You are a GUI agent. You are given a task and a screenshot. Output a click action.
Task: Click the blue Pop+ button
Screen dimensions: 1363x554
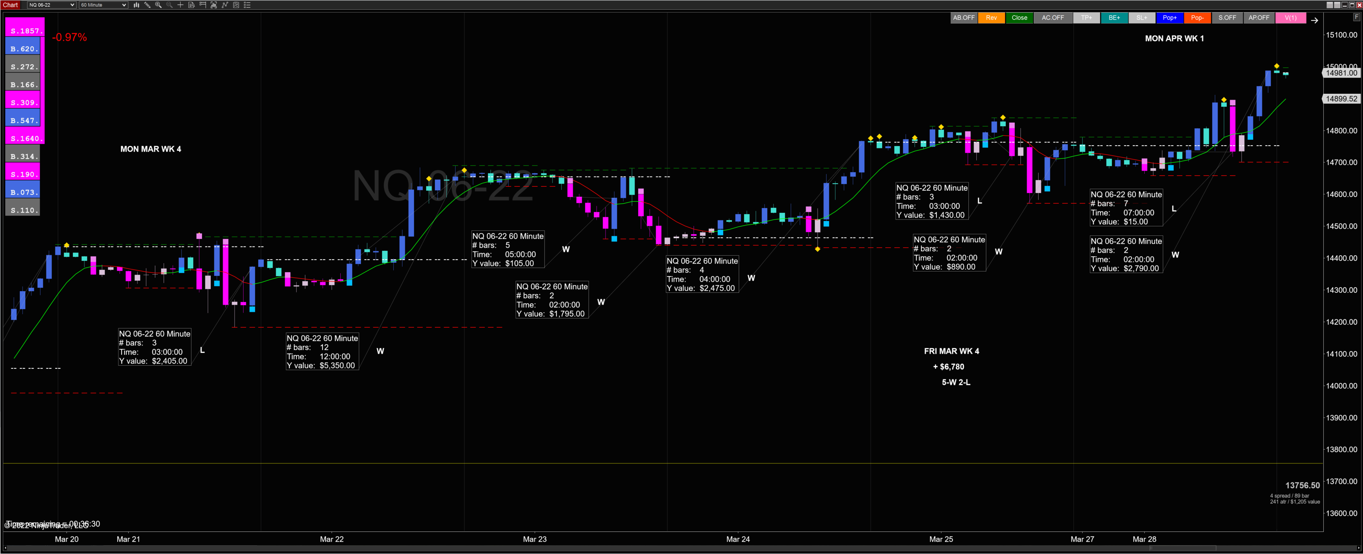1169,18
